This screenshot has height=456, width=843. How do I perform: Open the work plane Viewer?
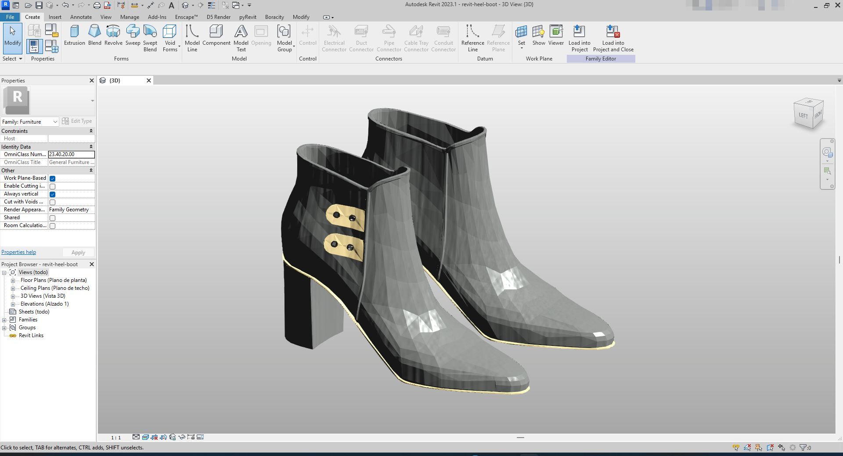coord(556,35)
